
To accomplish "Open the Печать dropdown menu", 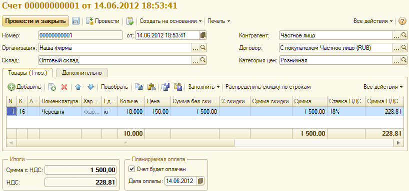I will 218,21.
